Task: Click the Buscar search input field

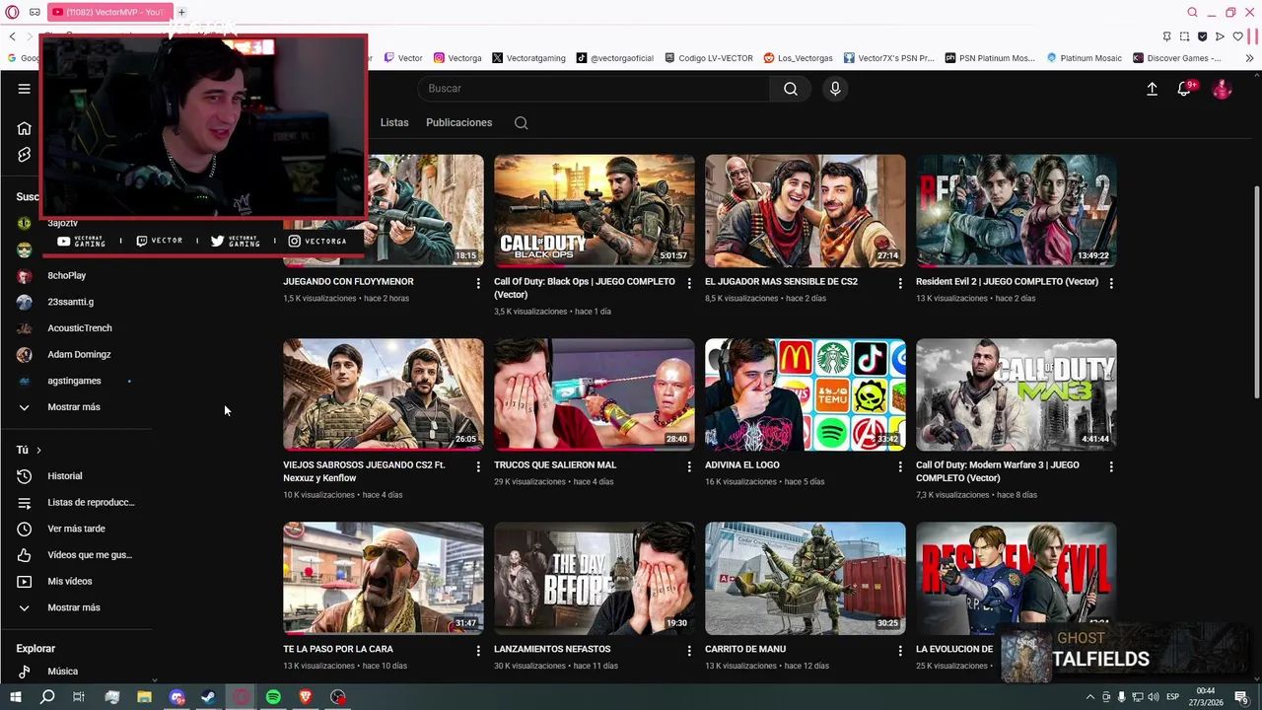Action: point(594,89)
